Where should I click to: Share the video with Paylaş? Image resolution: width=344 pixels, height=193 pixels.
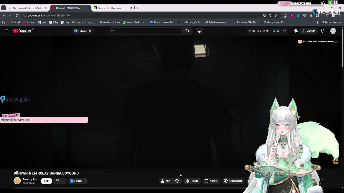point(192,181)
